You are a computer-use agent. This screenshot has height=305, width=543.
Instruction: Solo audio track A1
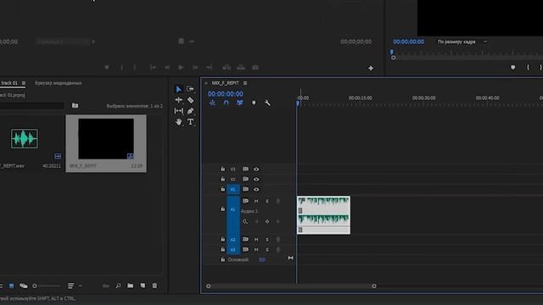pos(267,201)
